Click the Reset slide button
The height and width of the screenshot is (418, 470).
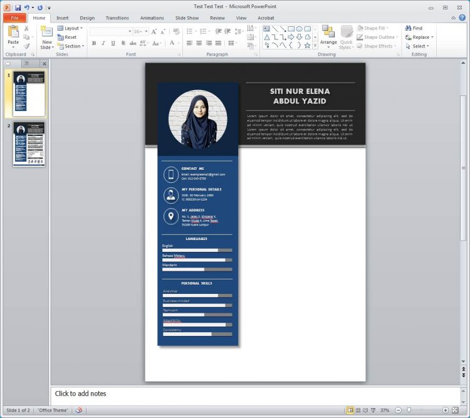[66, 37]
